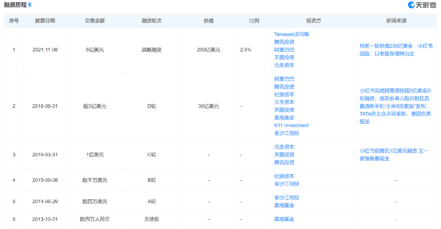441x229 pixels.
Task: Open news link 小红书完成阿里领投超3亿美金D轮融资
Action: 395,106
